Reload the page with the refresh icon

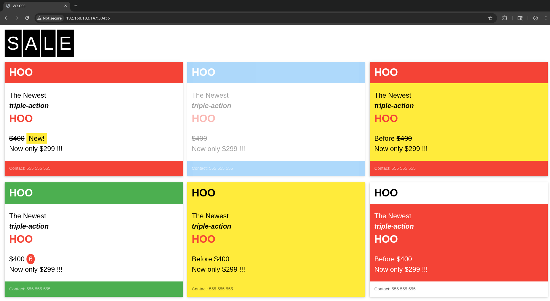(x=27, y=18)
